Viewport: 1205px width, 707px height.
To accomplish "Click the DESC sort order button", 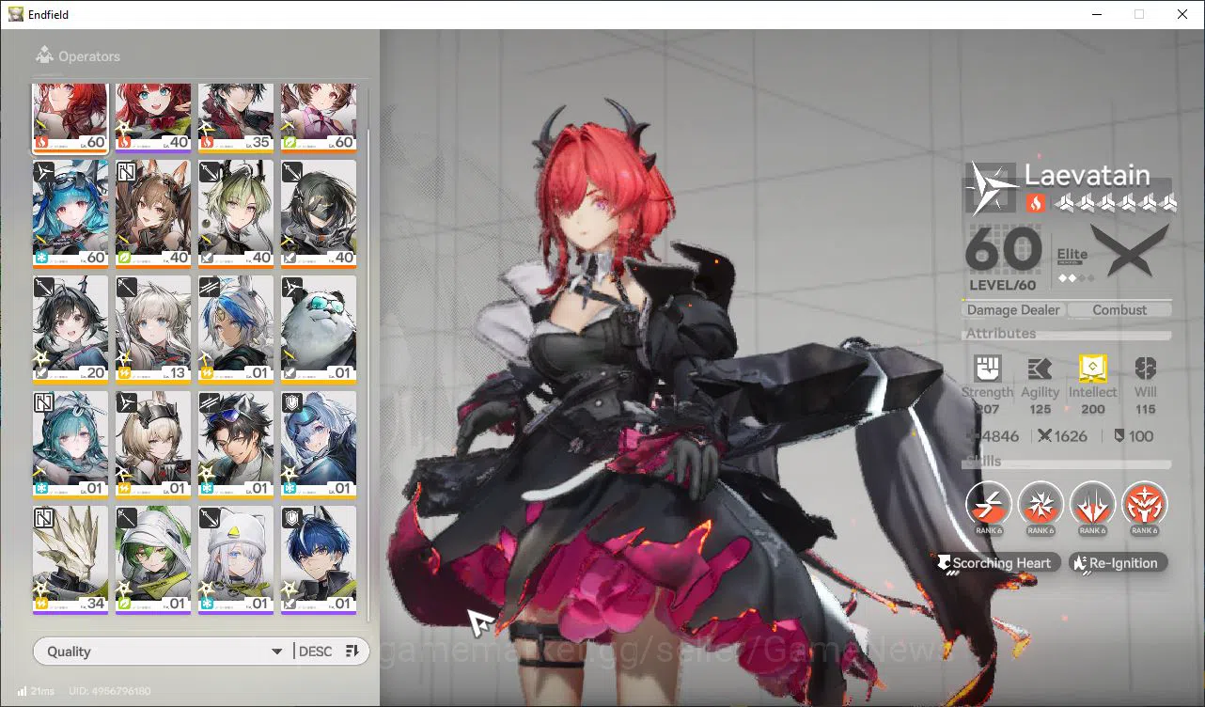I will [x=315, y=652].
